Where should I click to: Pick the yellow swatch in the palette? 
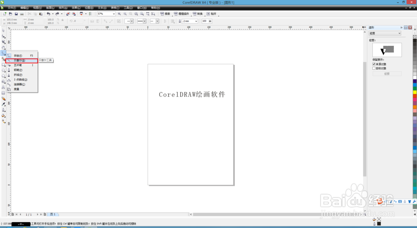(x=414, y=92)
